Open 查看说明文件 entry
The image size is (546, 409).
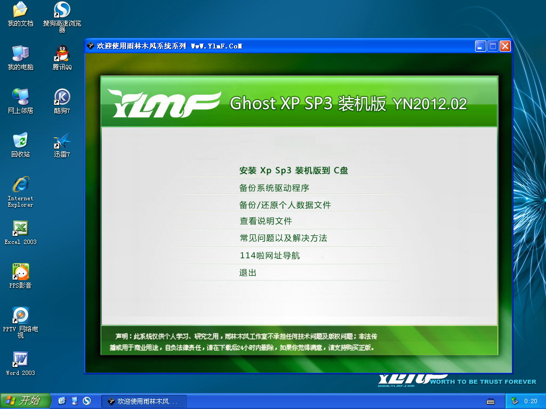tap(266, 221)
